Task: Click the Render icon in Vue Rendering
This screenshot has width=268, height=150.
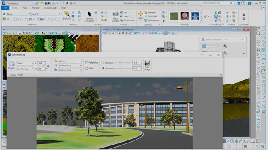Action: coord(11,64)
